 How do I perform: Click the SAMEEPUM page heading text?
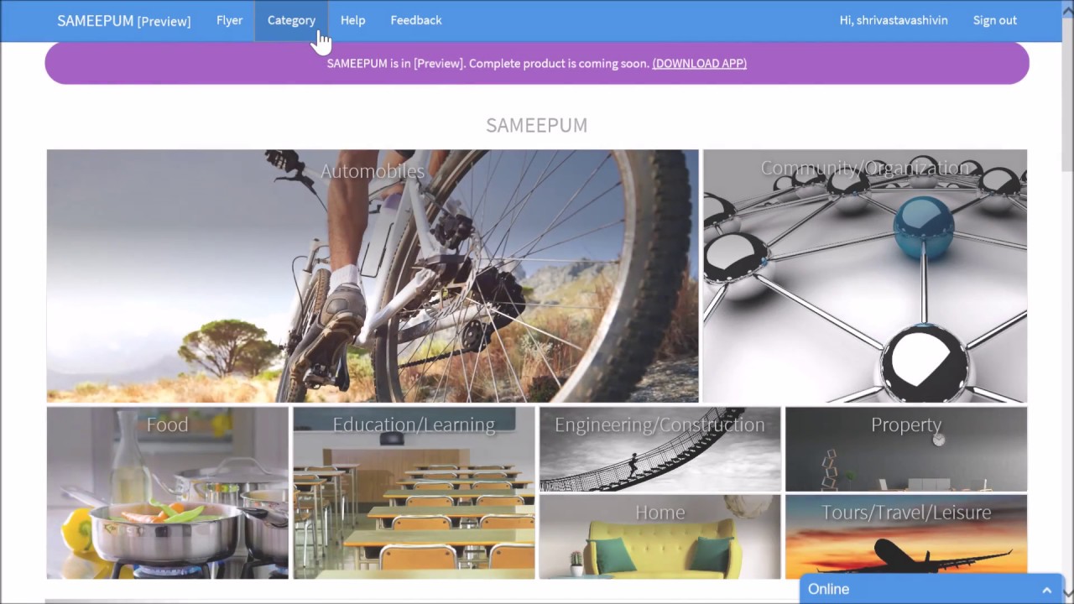[537, 125]
